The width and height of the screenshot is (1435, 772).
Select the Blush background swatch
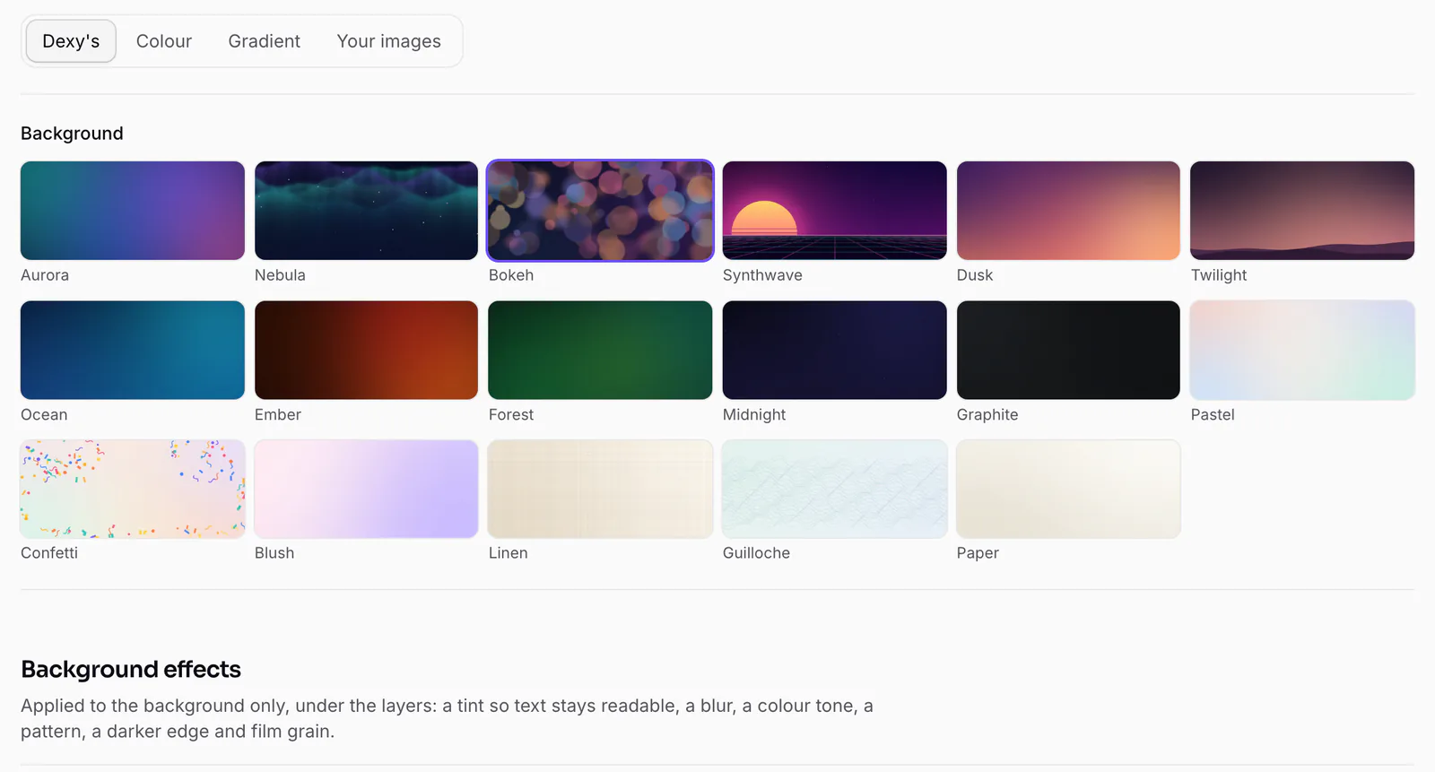[366, 489]
